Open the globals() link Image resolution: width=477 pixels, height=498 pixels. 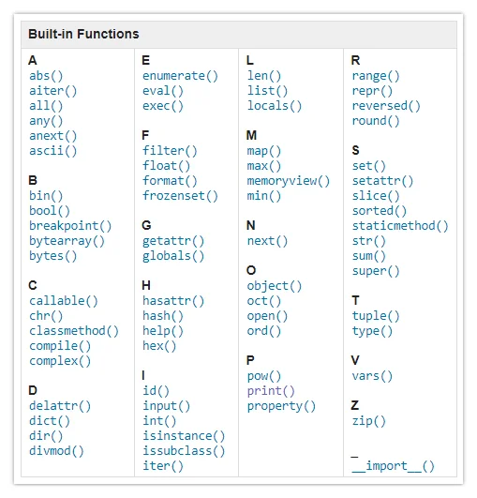tap(173, 256)
